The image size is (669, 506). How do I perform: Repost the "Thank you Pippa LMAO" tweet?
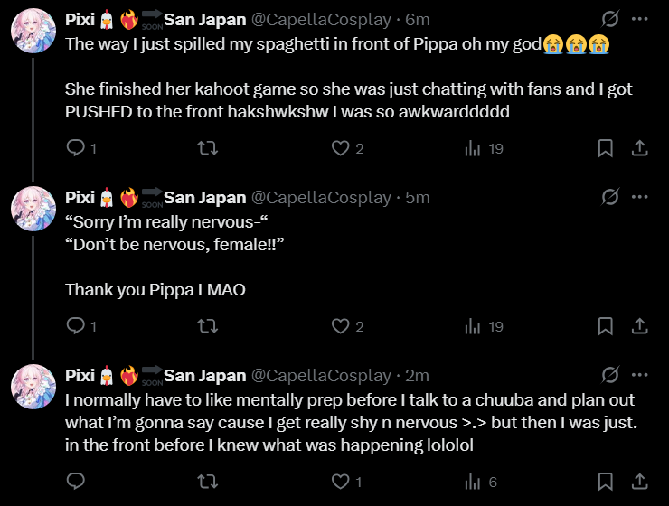(208, 326)
